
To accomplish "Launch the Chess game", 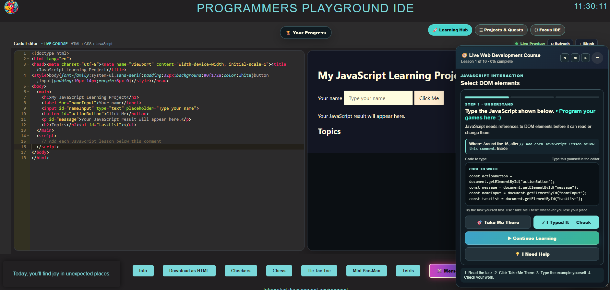I will coord(279,271).
